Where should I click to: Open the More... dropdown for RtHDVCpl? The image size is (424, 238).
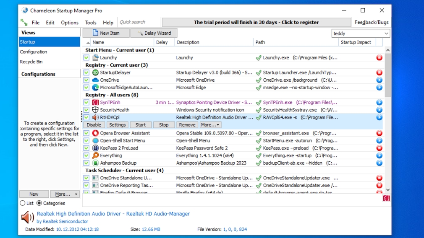click(210, 125)
